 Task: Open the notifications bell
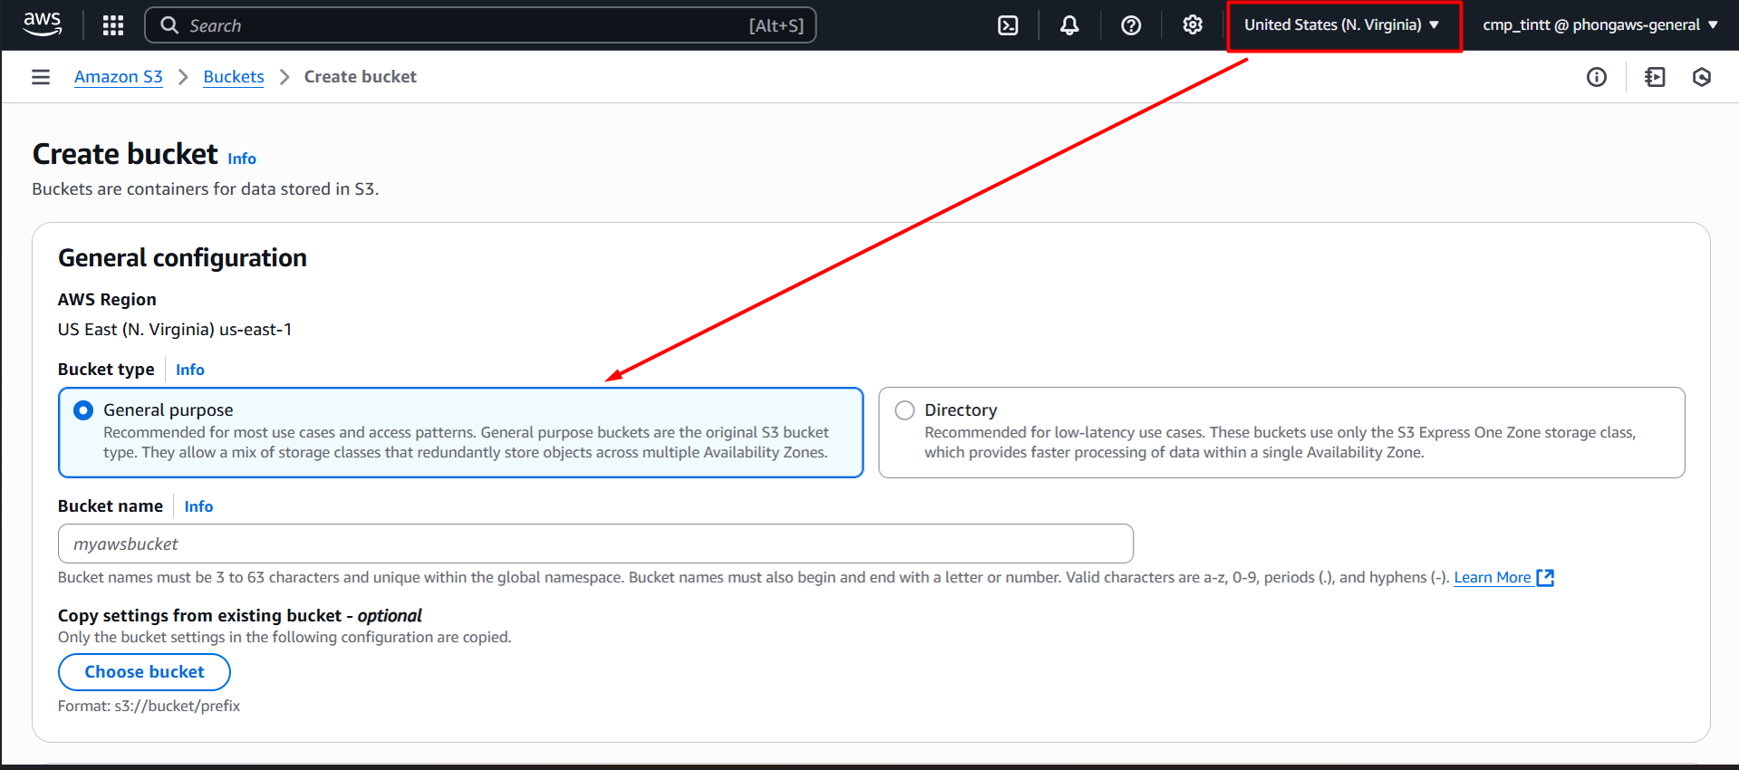pos(1069,25)
